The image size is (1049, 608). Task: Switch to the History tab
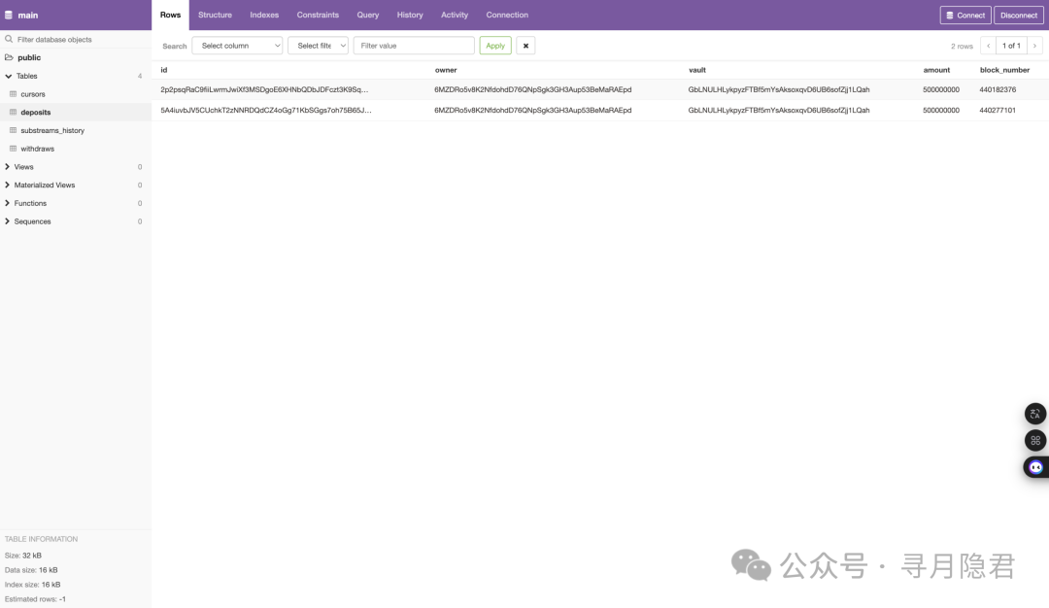410,15
